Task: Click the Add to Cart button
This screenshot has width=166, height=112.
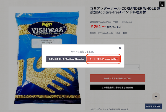Action: 118,78
